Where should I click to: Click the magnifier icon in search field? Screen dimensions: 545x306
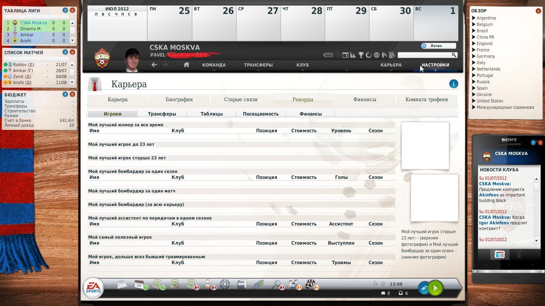pyautogui.click(x=454, y=55)
